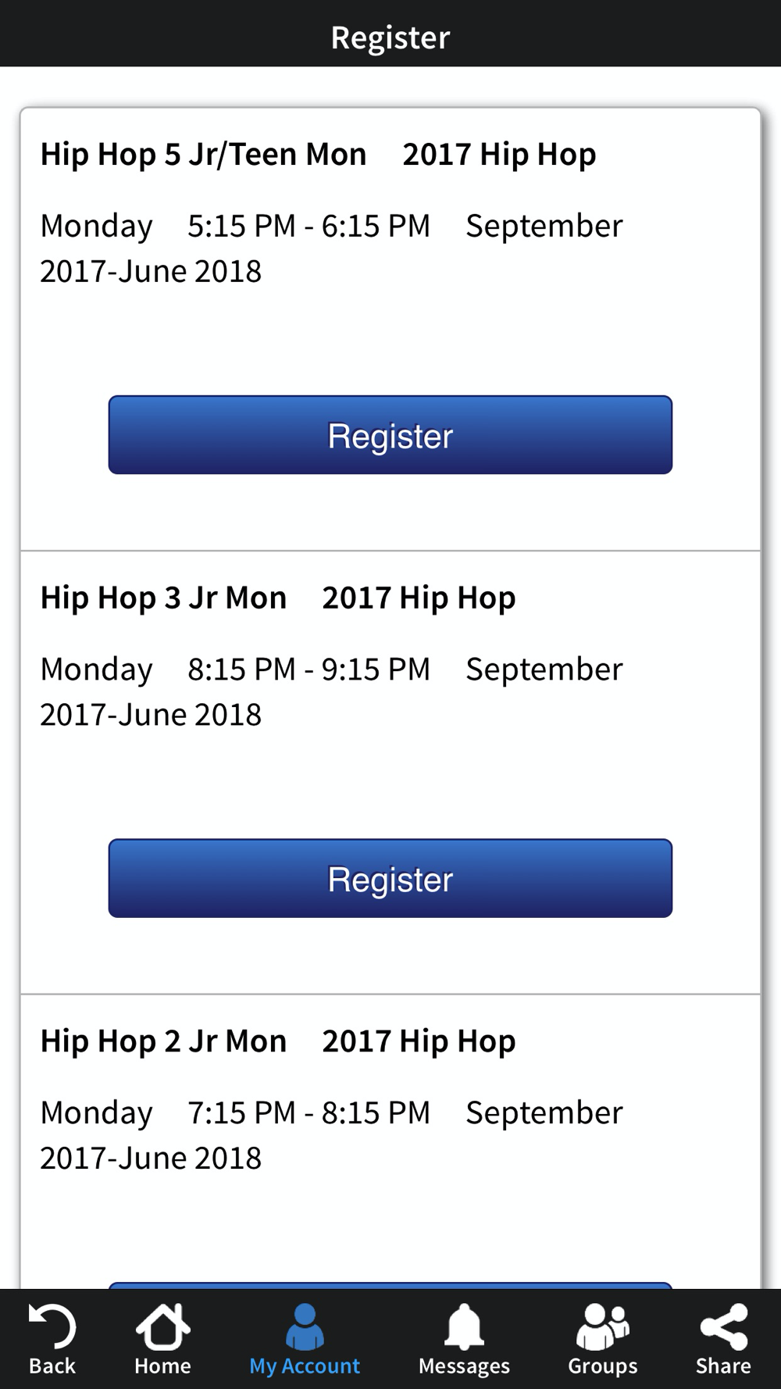Register for Hip Hop 3 Jr Mon
Screen dimensions: 781x1389
tap(390, 878)
